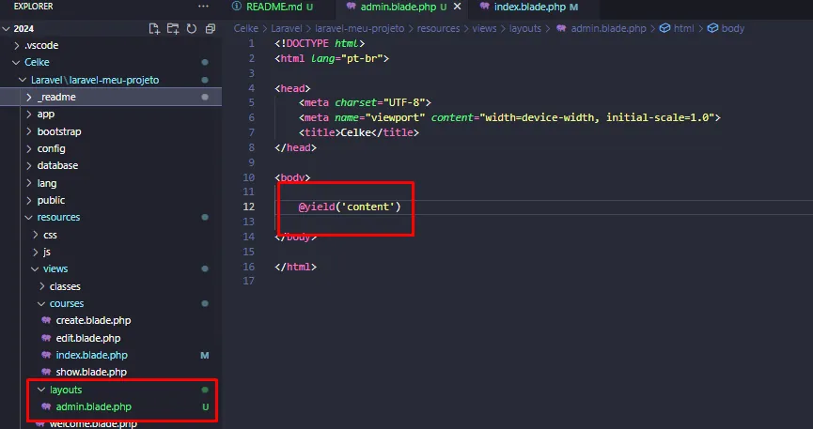The height and width of the screenshot is (429, 813).
Task: Expand the app folder
Action: [x=45, y=115]
